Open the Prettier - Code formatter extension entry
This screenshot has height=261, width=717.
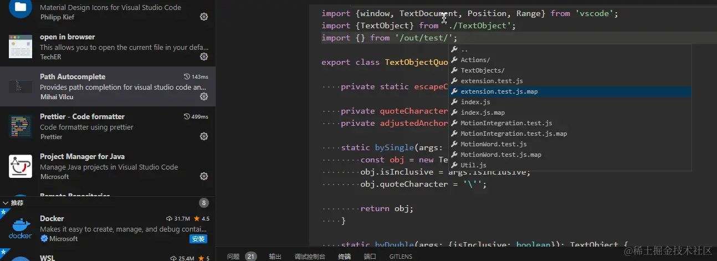[x=107, y=126]
